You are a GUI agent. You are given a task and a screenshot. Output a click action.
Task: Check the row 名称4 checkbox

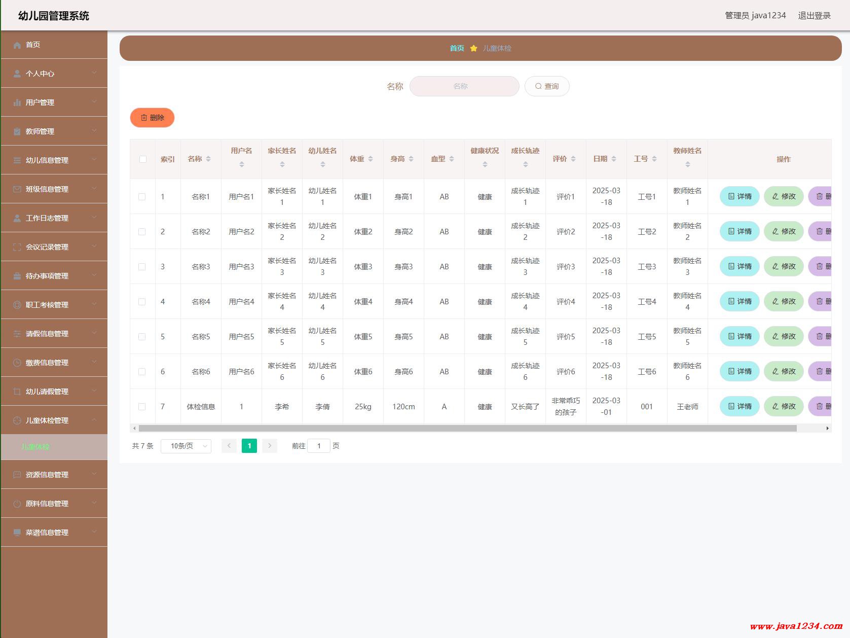coord(142,302)
